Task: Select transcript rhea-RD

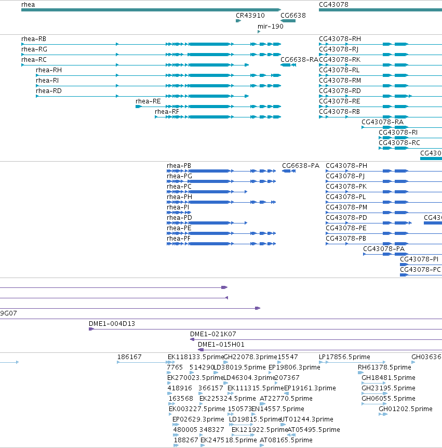Action: pyautogui.click(x=142, y=96)
